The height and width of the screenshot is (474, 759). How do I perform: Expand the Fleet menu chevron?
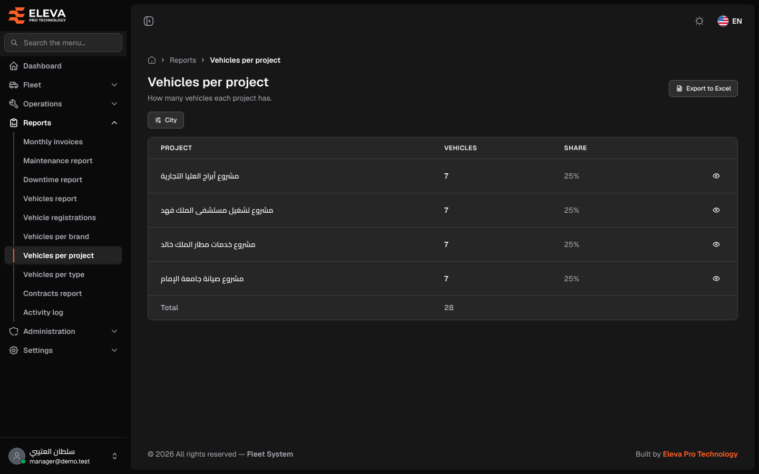tap(114, 85)
